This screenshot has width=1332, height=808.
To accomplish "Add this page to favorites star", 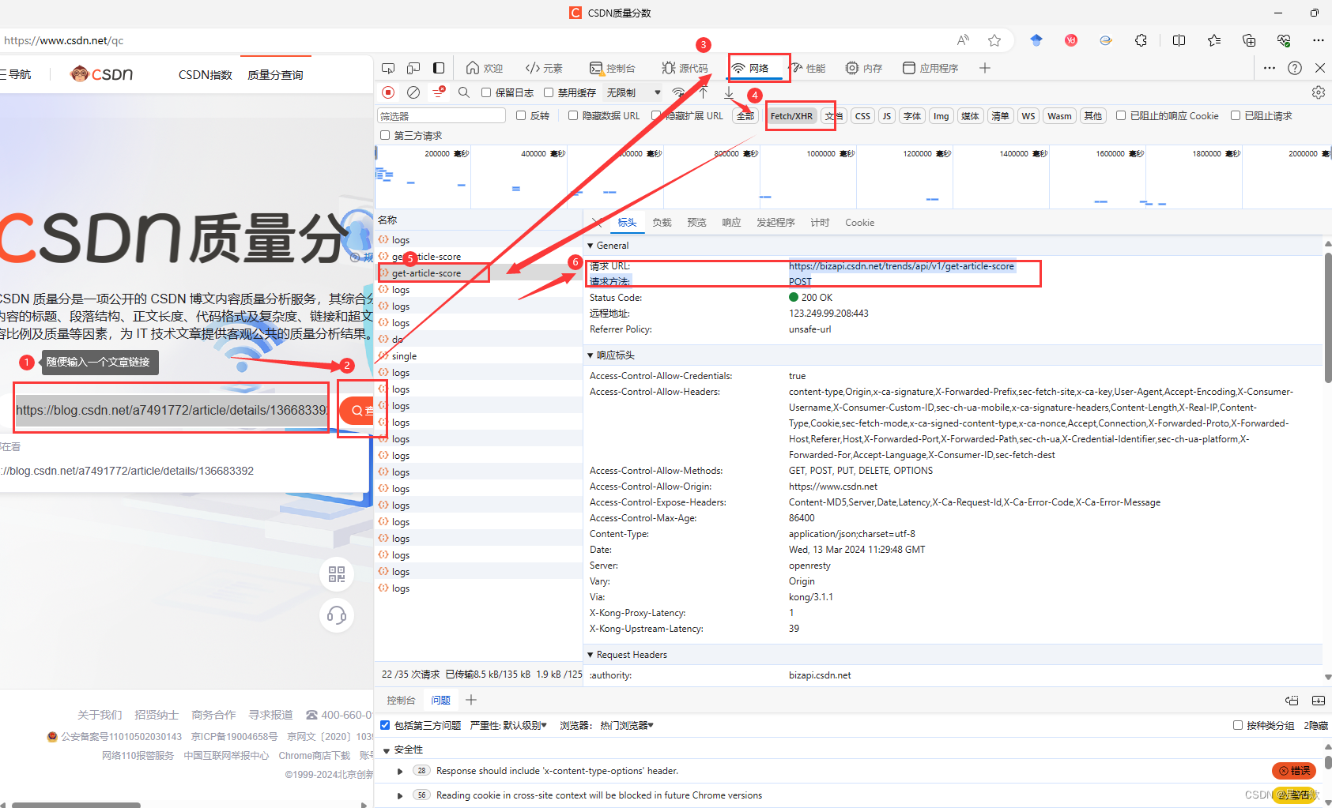I will 994,40.
